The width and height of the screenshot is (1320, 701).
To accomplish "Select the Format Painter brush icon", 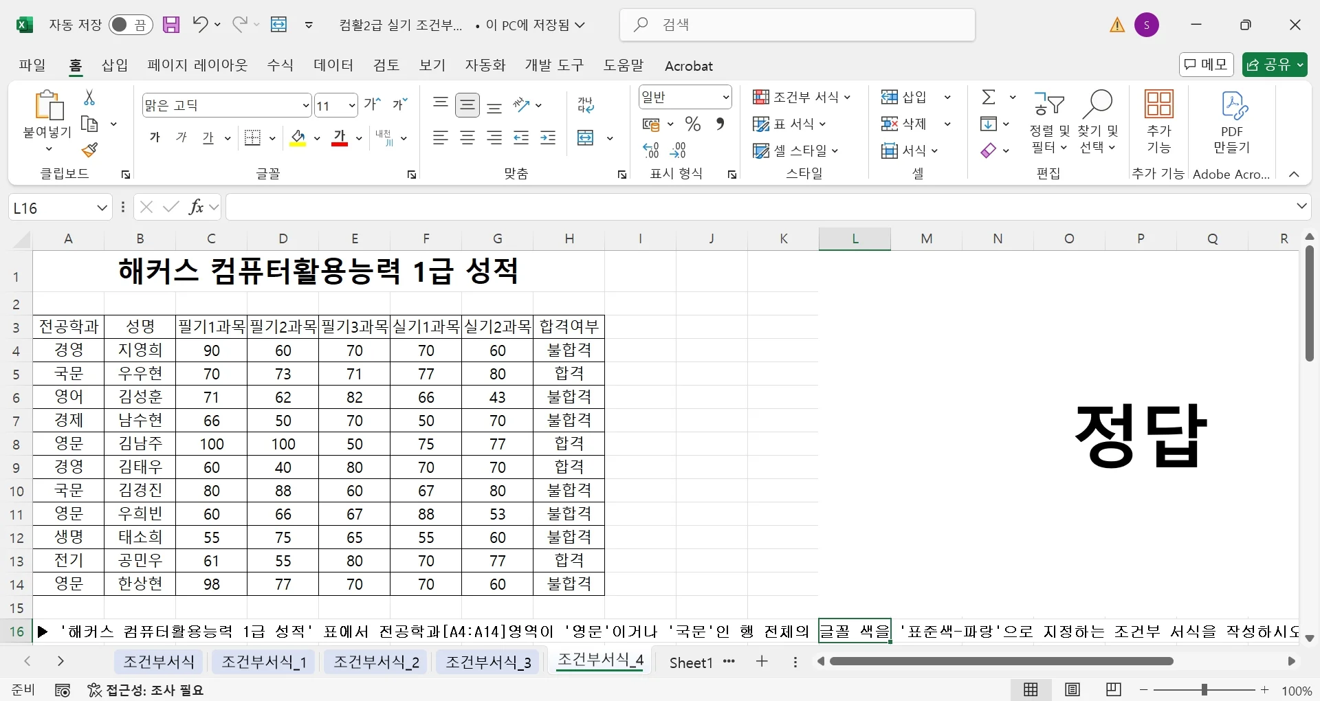I will pyautogui.click(x=89, y=150).
